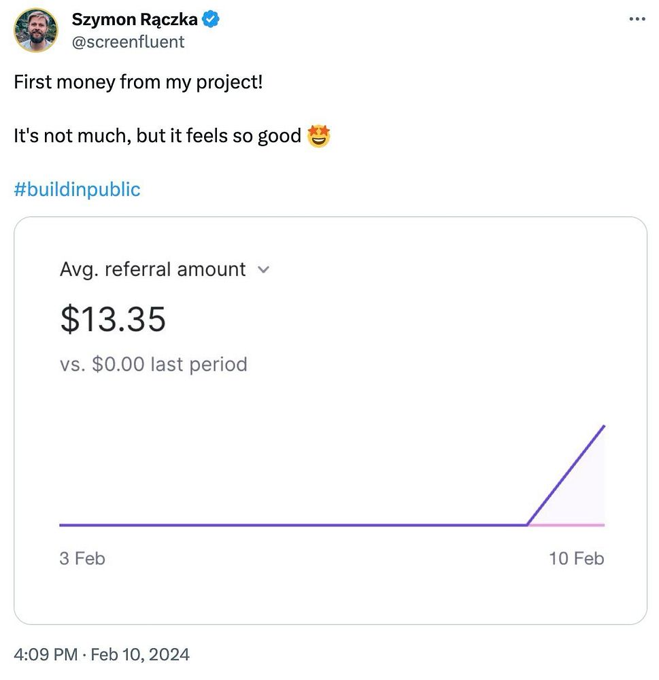Open the @screenfluent handle
Screen dimensions: 659x680
click(128, 41)
